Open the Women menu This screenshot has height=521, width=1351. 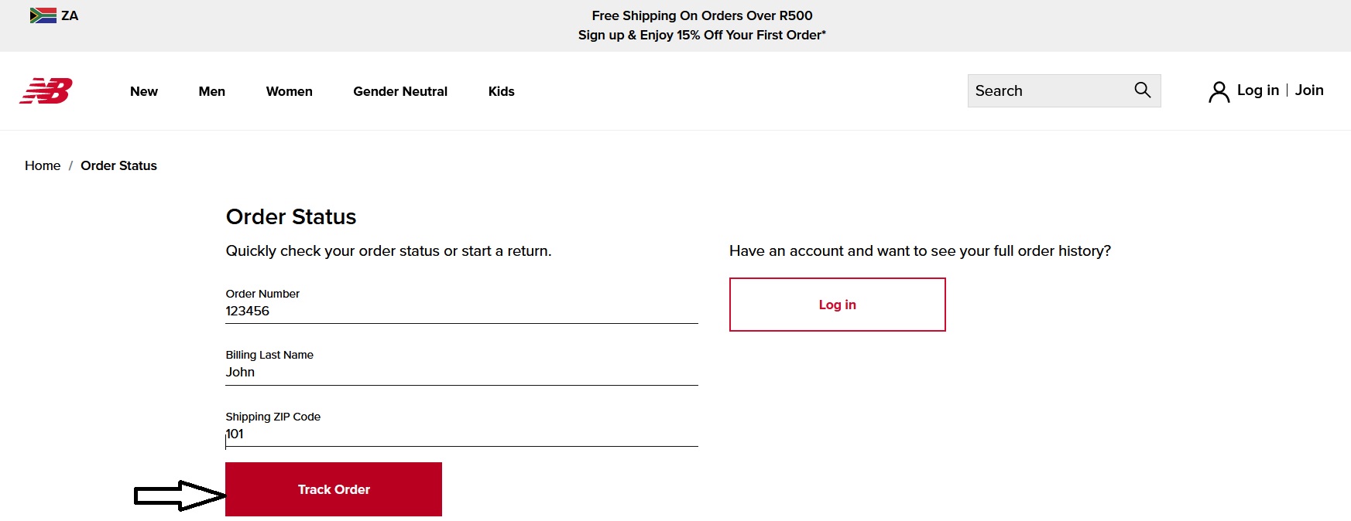289,91
